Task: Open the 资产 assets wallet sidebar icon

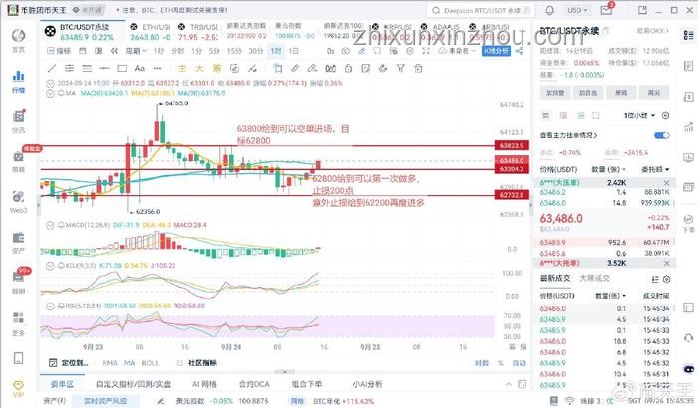Action: (x=18, y=242)
